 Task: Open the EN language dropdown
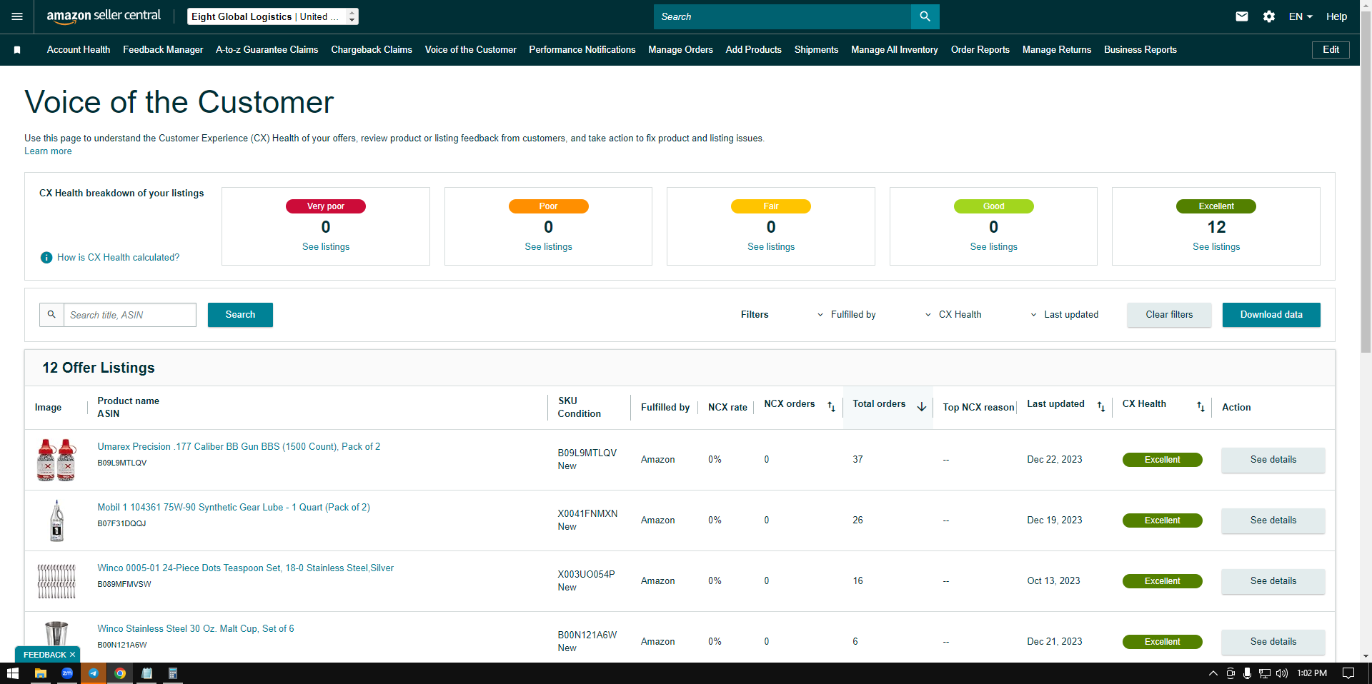tap(1301, 16)
